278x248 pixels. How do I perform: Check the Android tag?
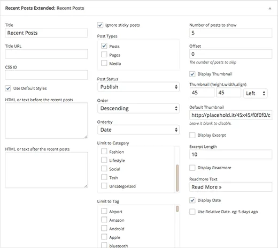pos(104,228)
